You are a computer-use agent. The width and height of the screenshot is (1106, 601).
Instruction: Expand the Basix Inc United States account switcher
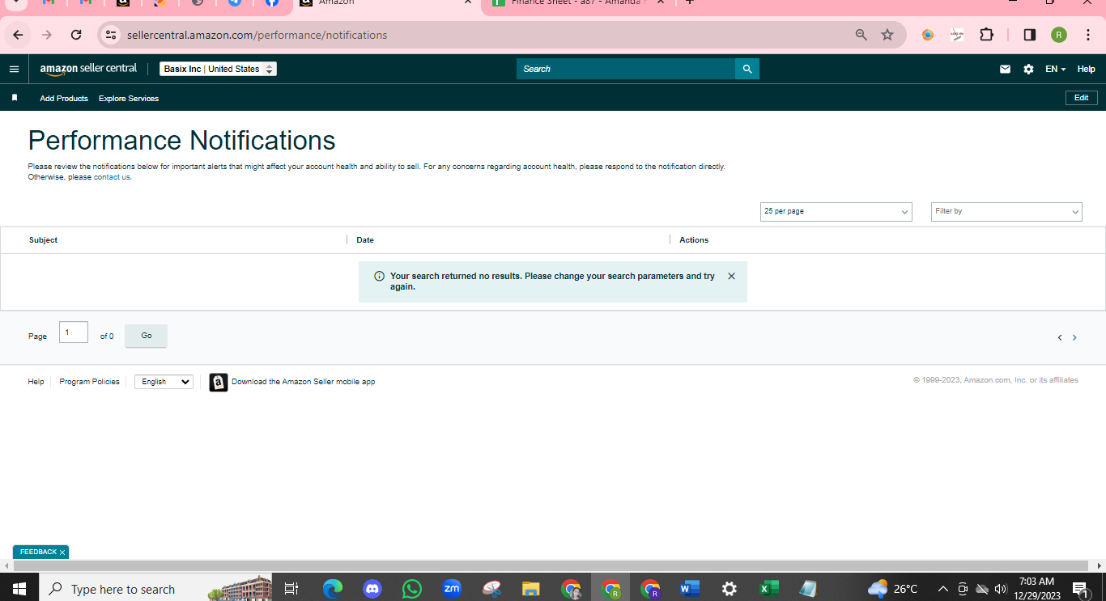[x=218, y=69]
